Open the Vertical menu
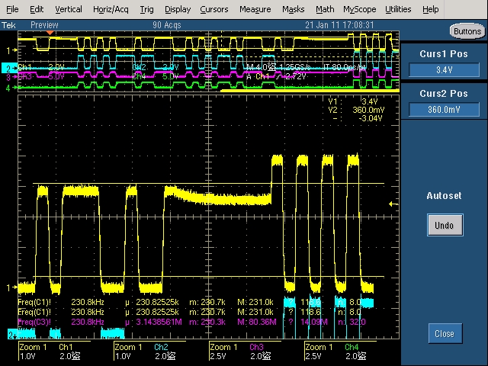This screenshot has height=366, width=488. [69, 9]
